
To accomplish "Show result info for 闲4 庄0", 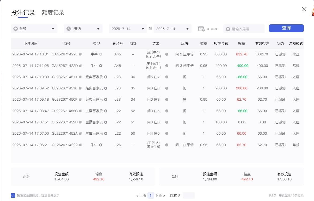I will (x=167, y=133).
